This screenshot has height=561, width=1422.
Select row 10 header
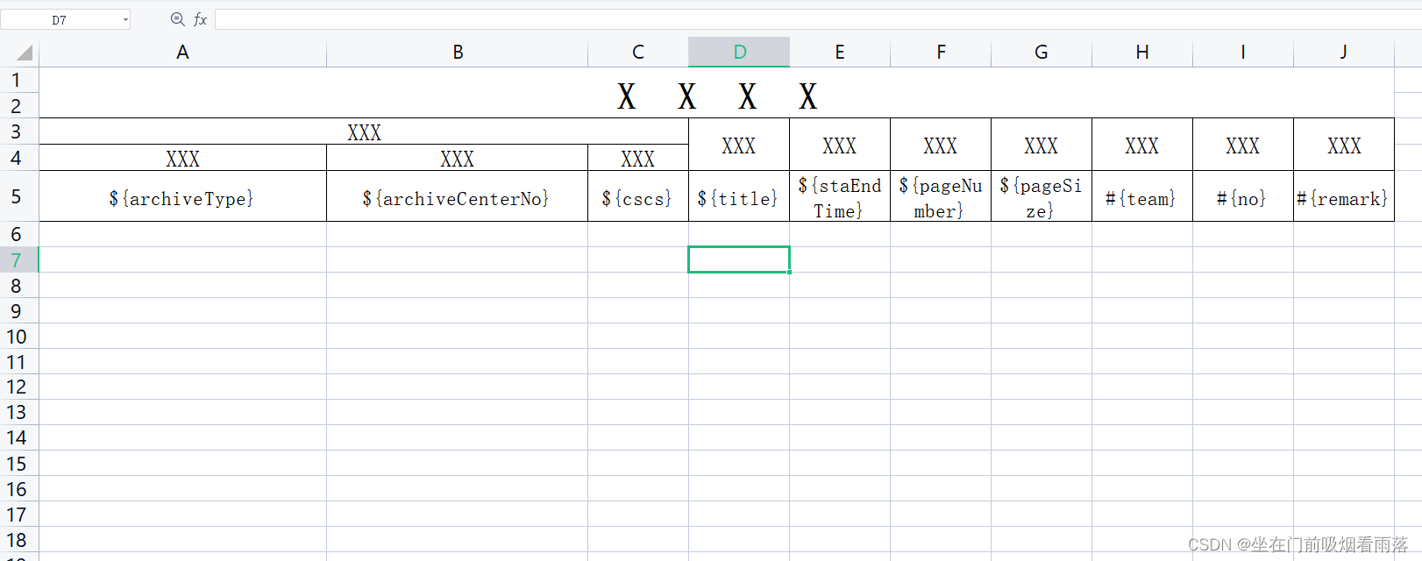(18, 337)
